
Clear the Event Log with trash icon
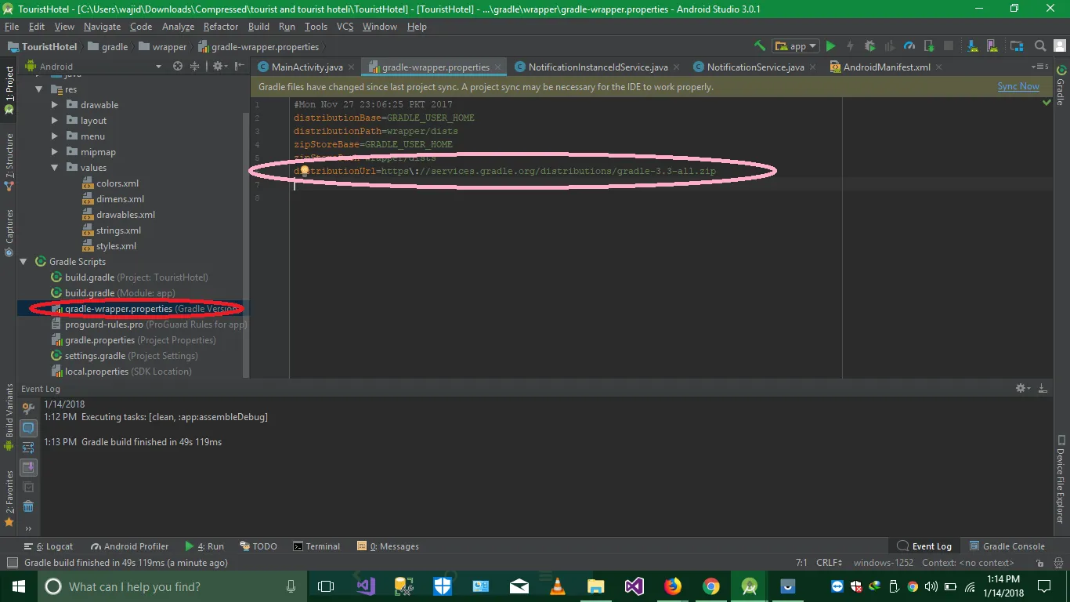[x=28, y=506]
